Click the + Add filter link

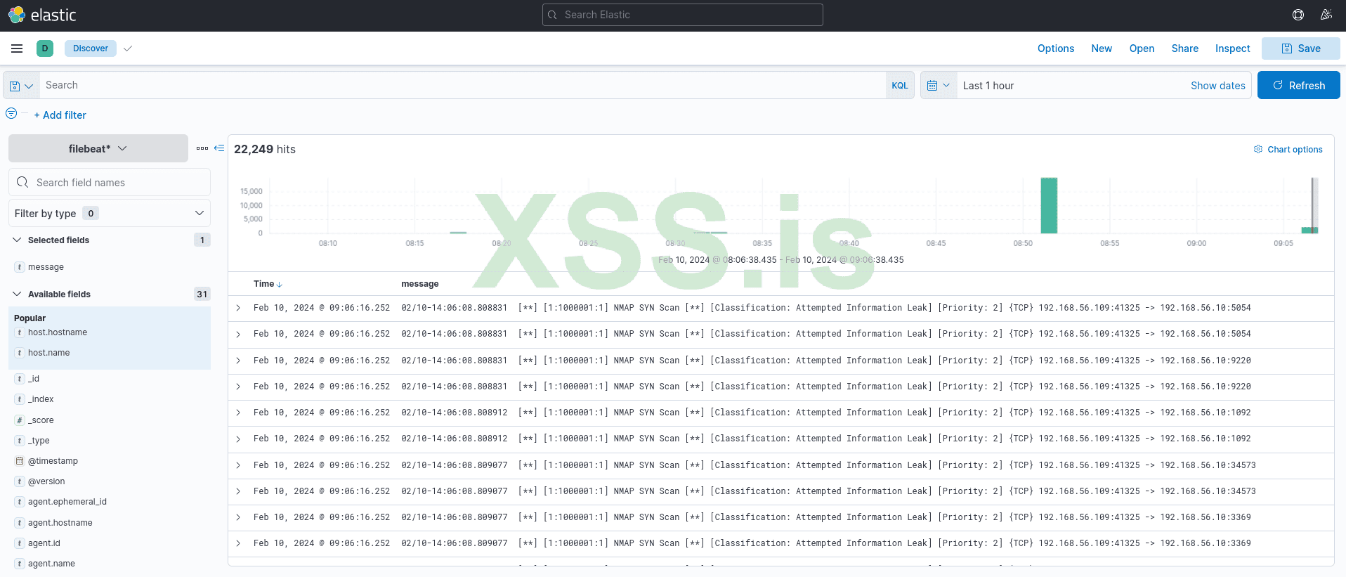point(60,115)
